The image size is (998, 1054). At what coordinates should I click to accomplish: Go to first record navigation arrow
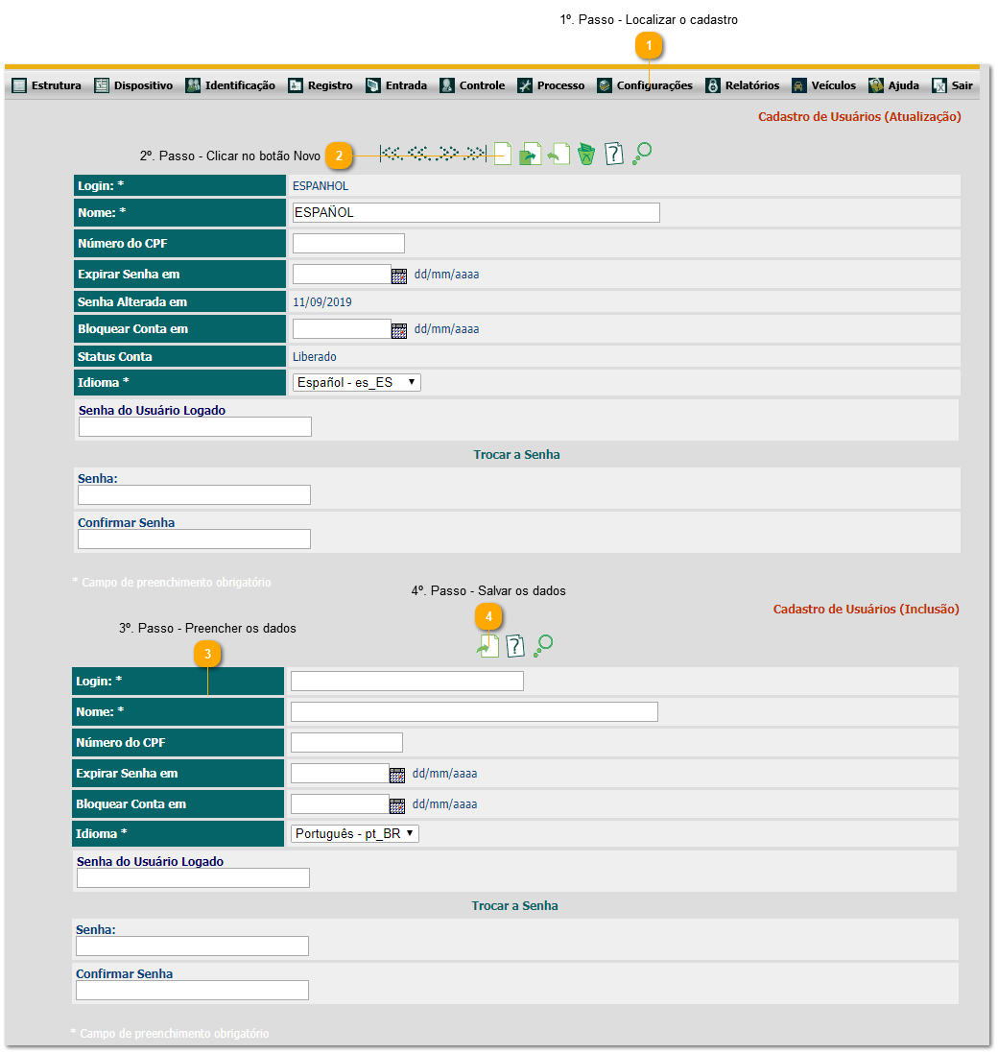tap(392, 154)
